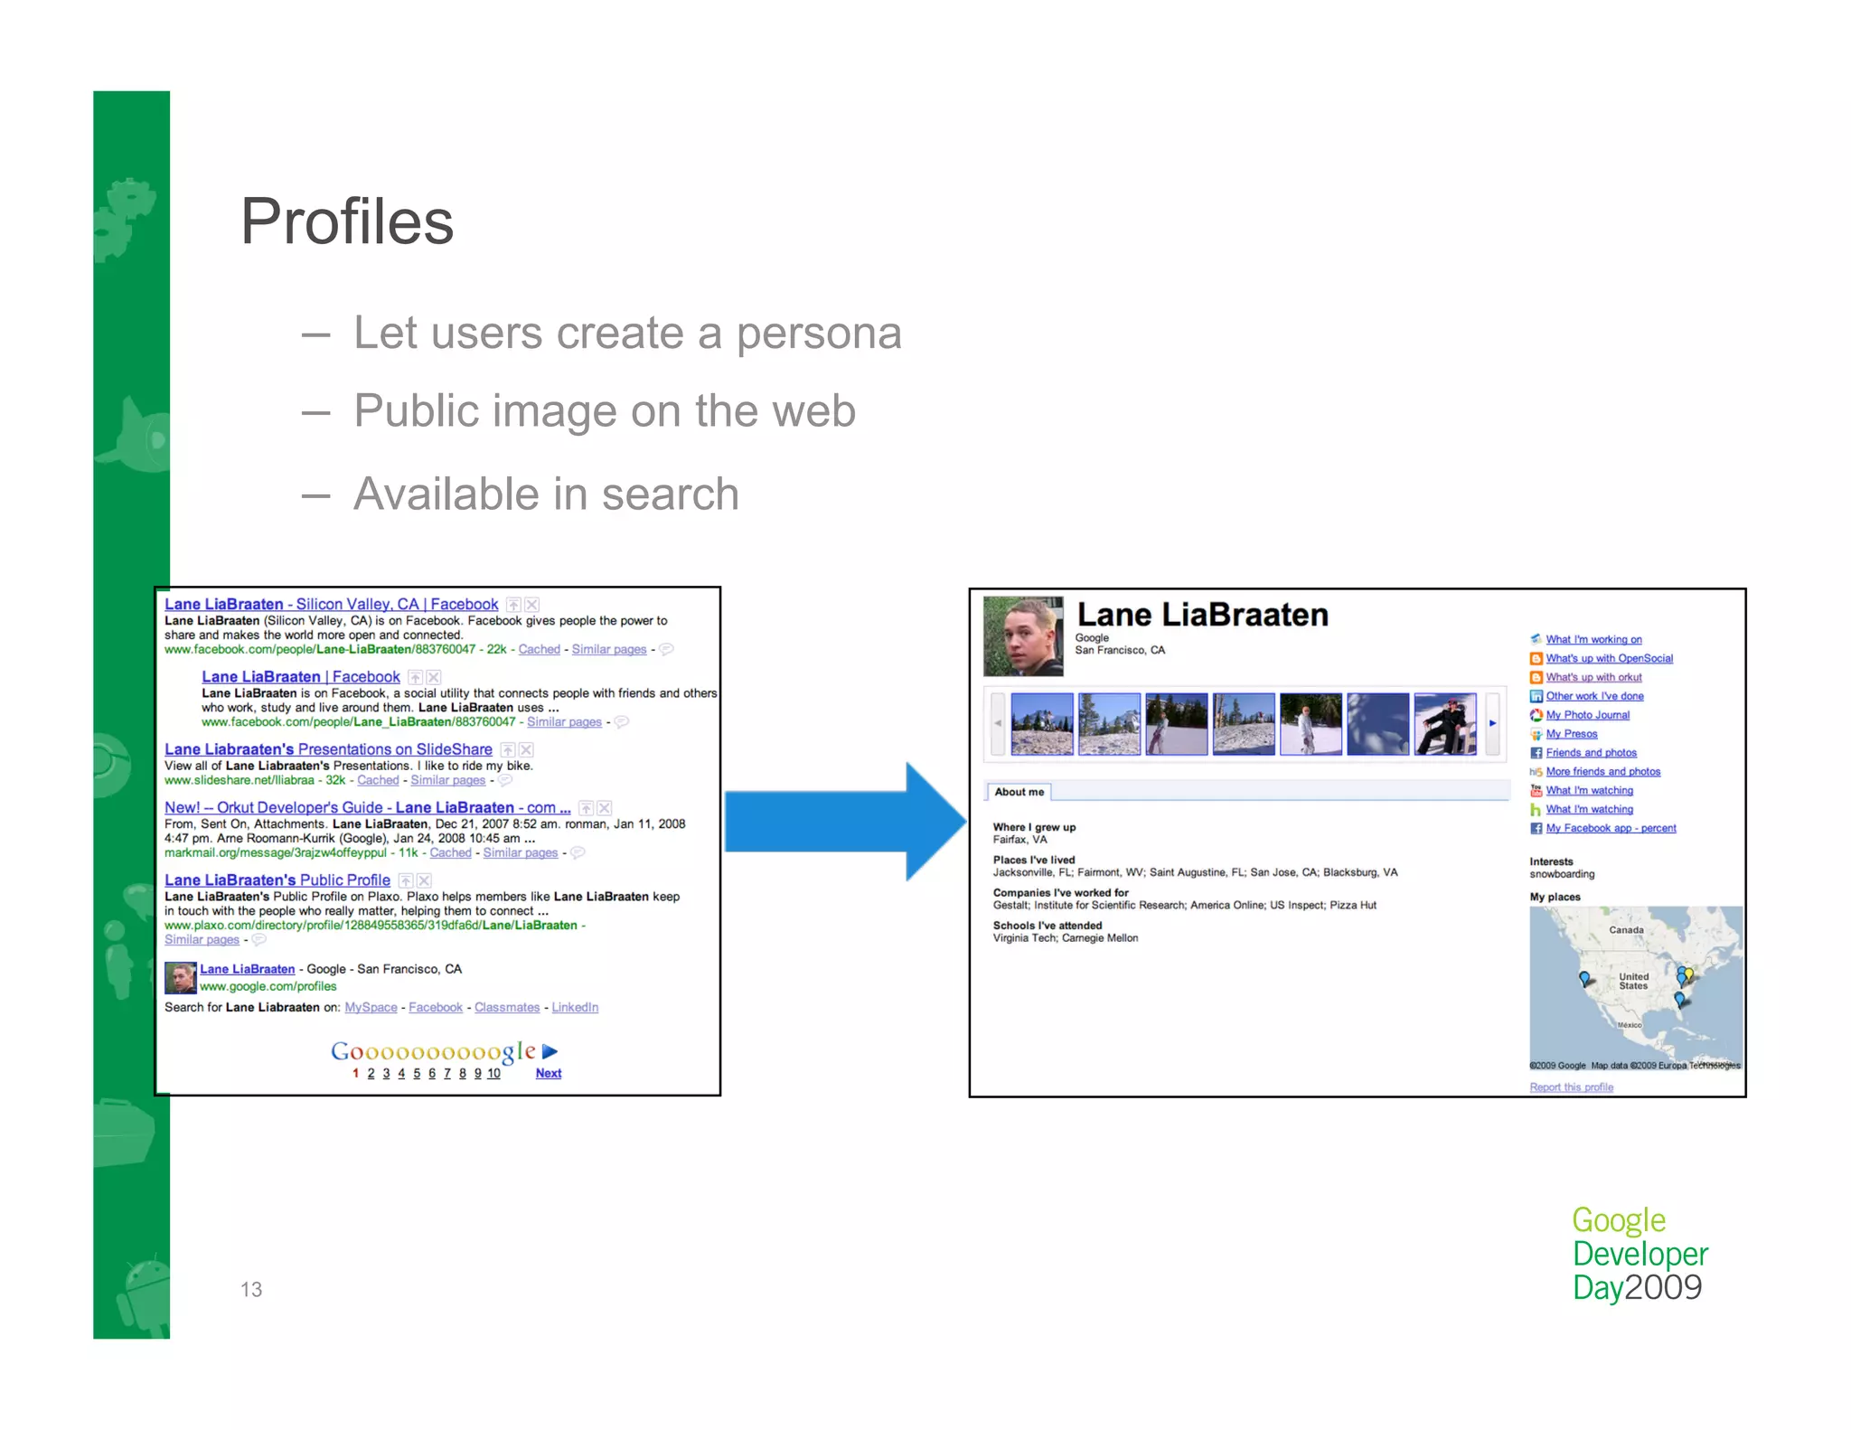Remove the Silicon Valley Facebook result
Viewport: 1851px width, 1430px height.
click(x=532, y=605)
